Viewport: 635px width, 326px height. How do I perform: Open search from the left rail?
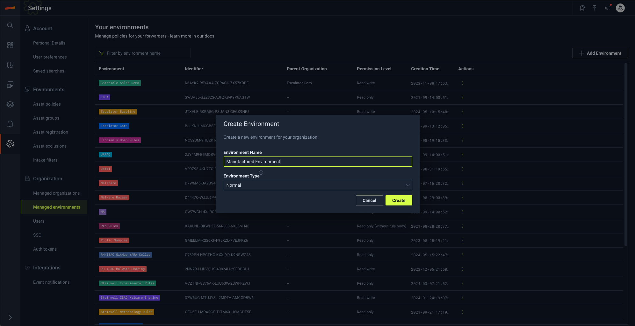pyautogui.click(x=10, y=25)
